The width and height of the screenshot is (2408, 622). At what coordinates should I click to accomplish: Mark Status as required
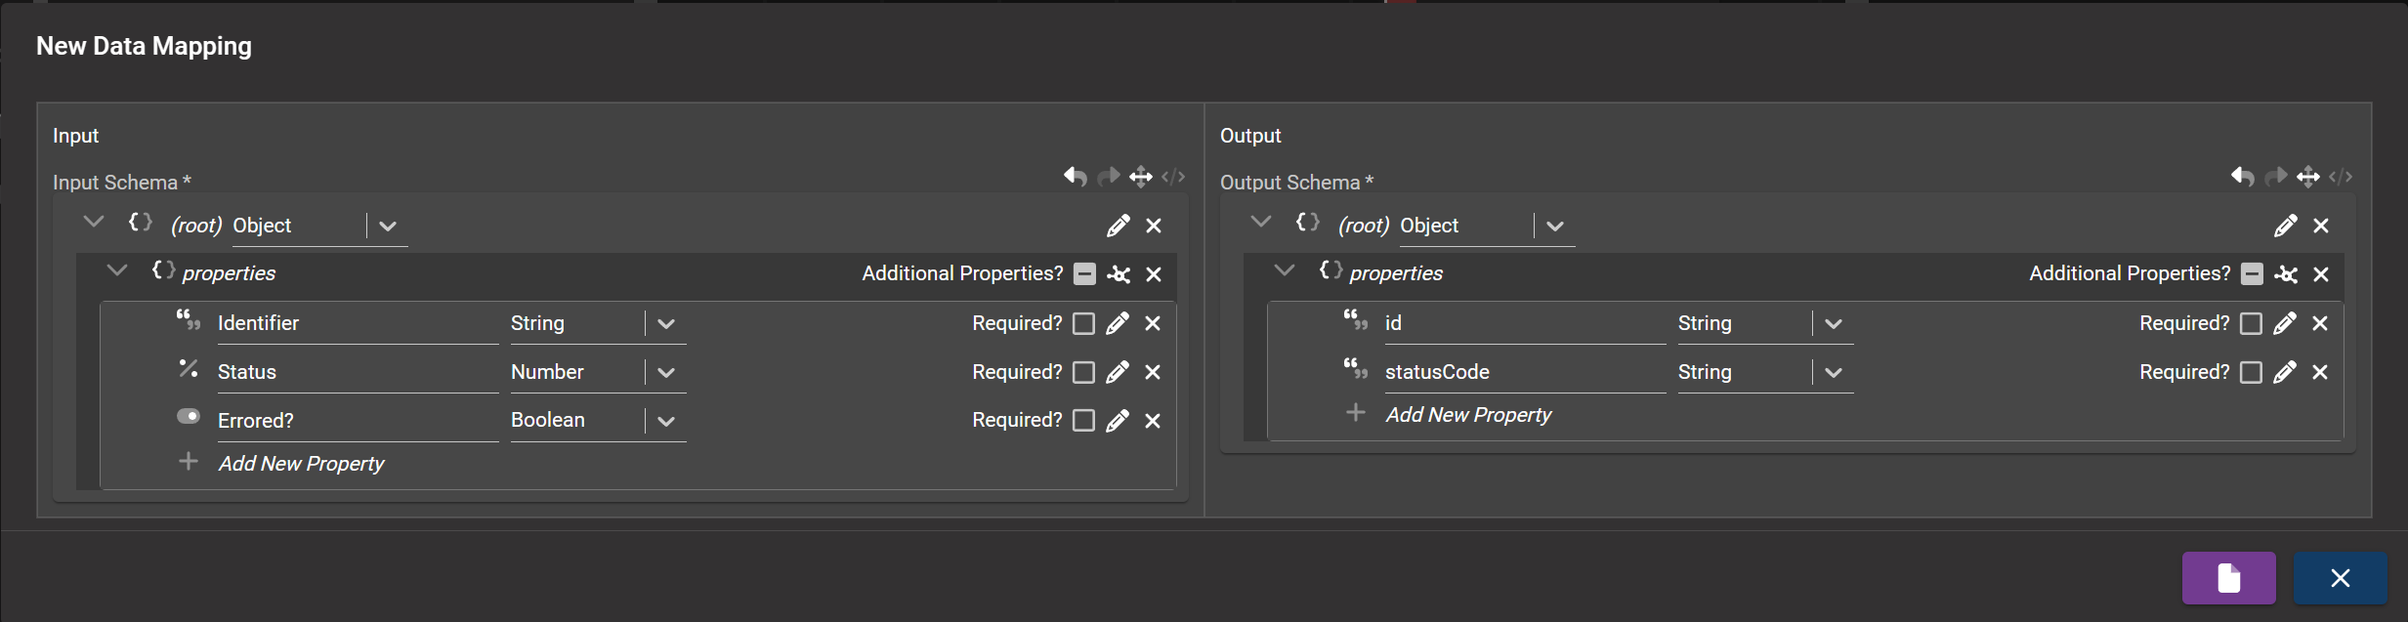tap(1083, 372)
